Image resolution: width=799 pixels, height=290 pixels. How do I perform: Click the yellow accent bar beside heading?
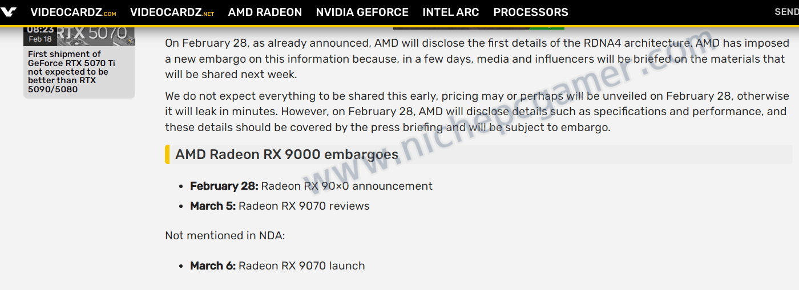pos(167,154)
